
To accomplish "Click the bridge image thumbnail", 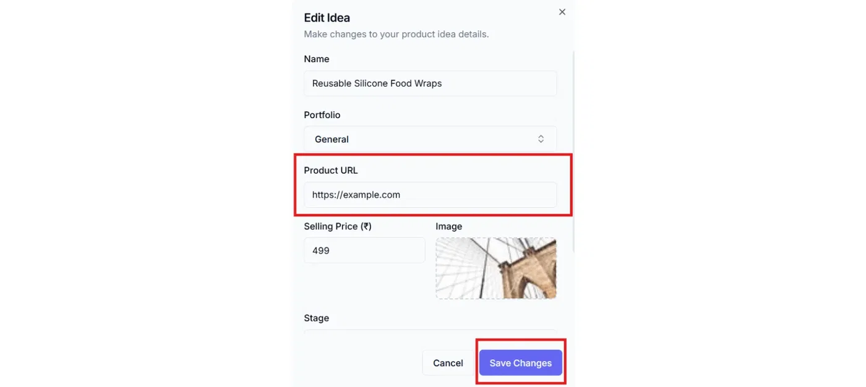I will tap(495, 268).
